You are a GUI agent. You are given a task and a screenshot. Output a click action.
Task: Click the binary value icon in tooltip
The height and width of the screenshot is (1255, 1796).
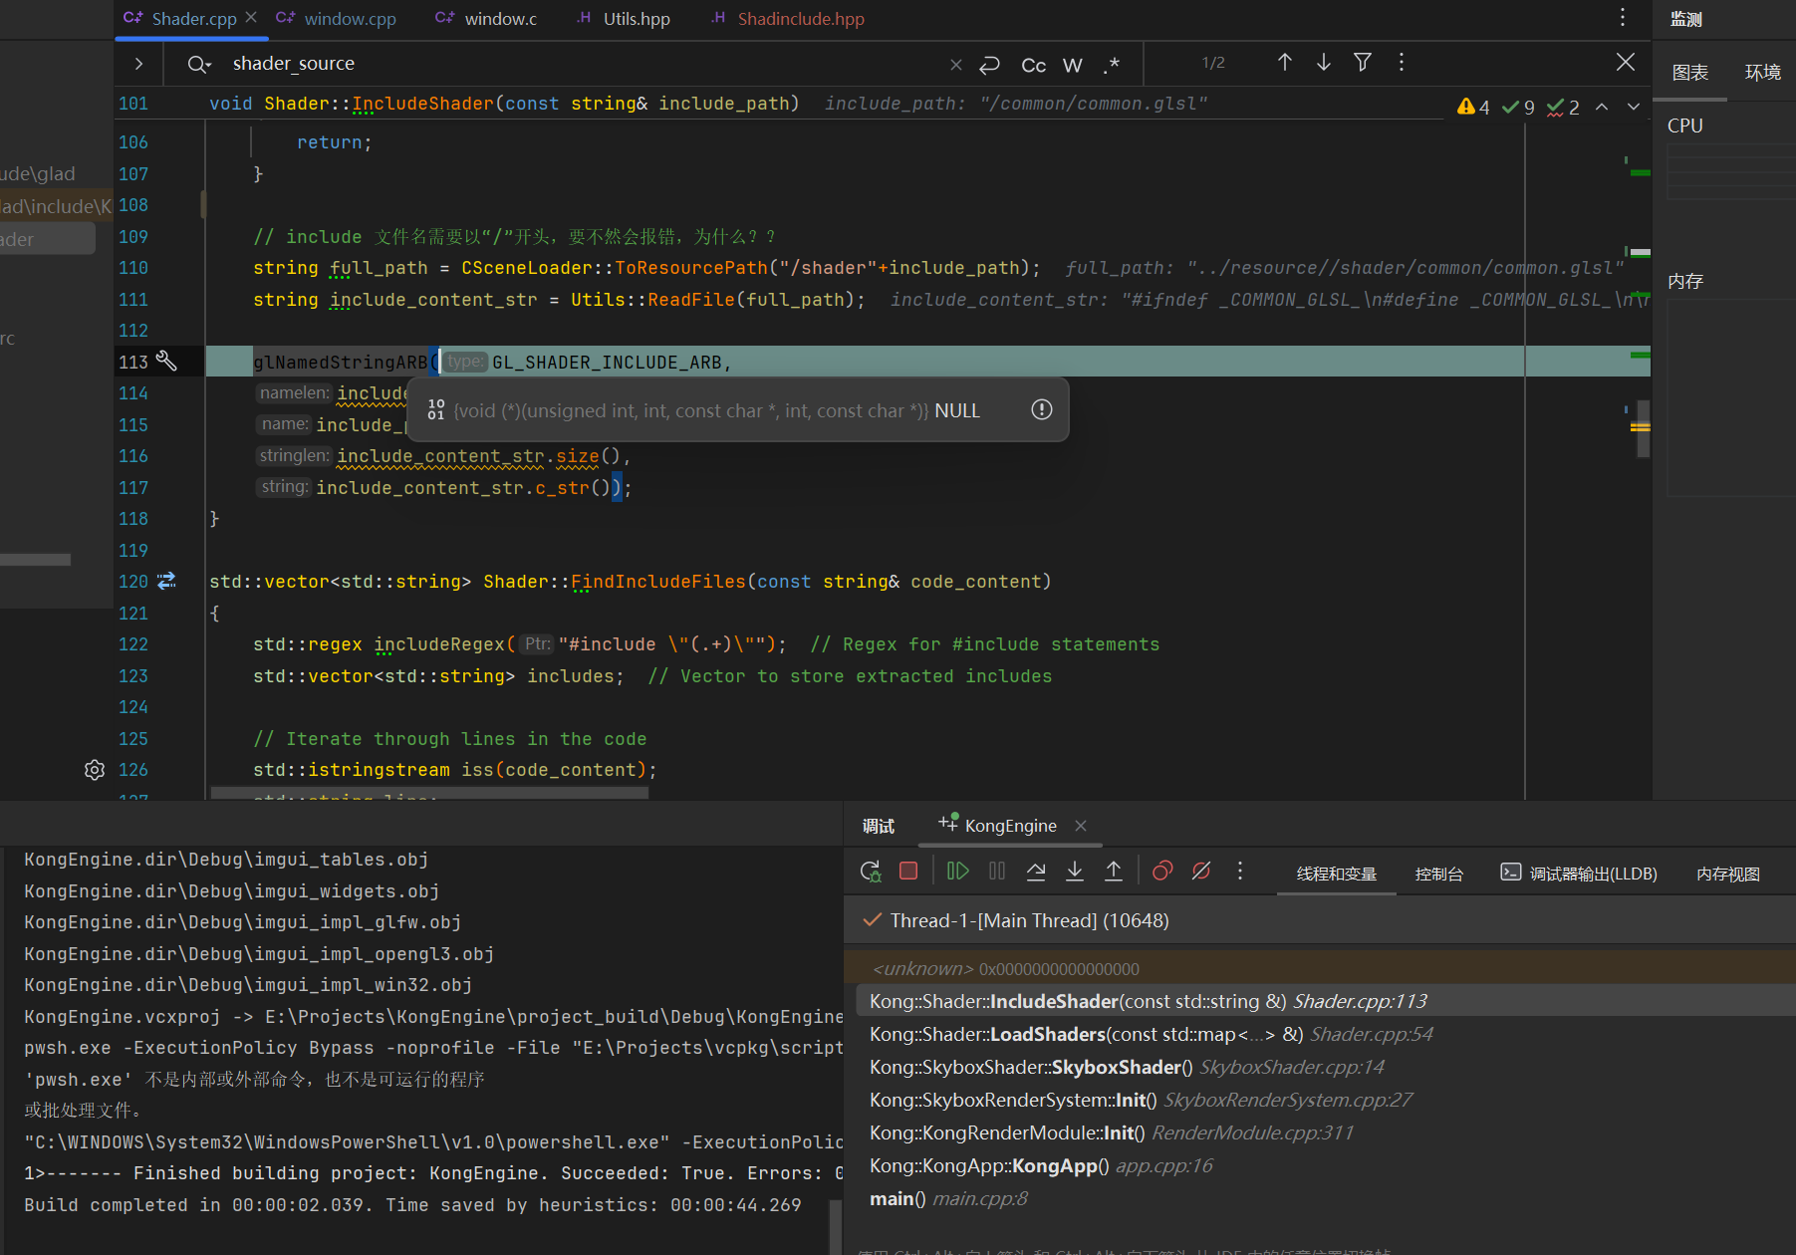(x=436, y=410)
